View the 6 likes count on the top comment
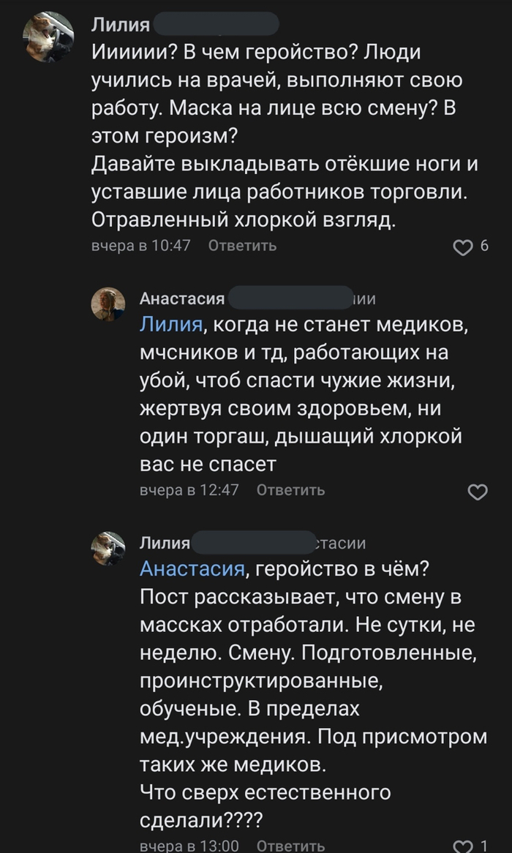 pyautogui.click(x=483, y=247)
